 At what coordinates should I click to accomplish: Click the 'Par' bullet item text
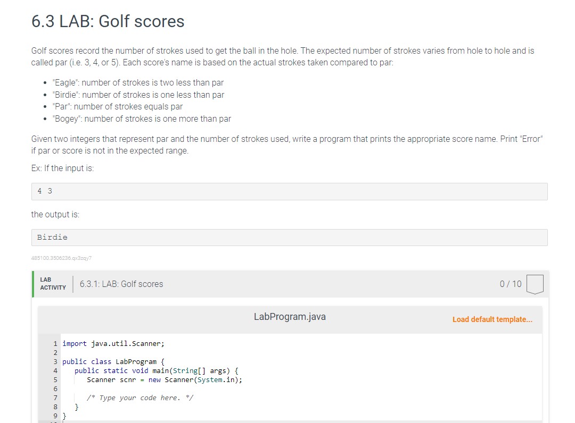(117, 106)
